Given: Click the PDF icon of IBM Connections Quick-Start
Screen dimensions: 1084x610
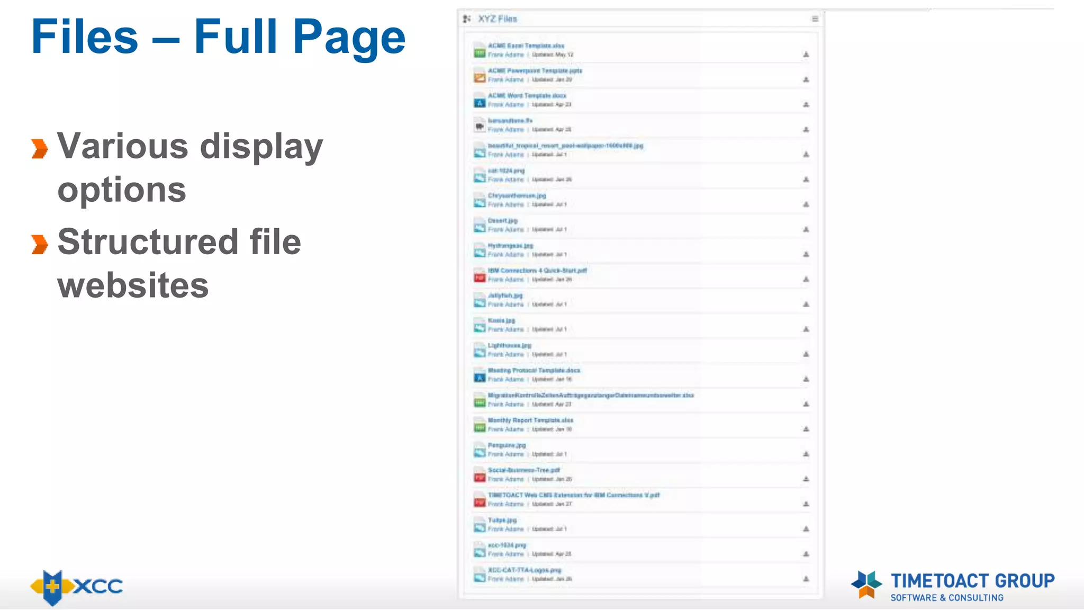Looking at the screenshot, I should [x=480, y=275].
